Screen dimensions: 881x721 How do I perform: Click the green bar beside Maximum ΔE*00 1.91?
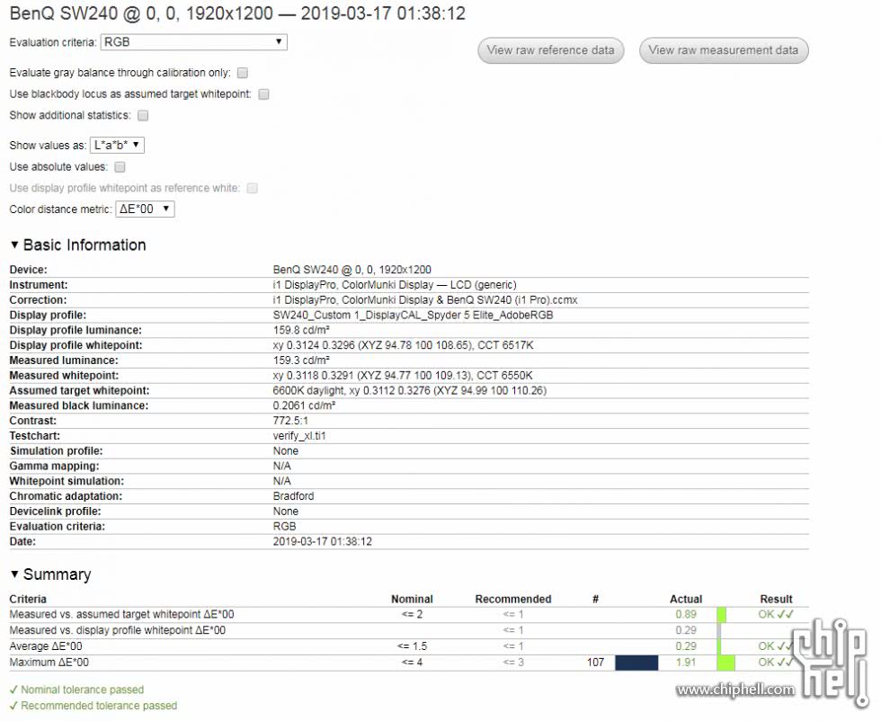click(726, 663)
